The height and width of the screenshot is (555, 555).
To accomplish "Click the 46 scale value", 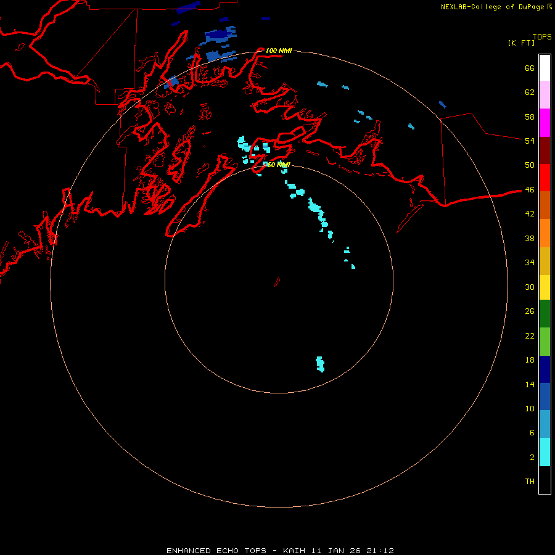I will coord(530,190).
